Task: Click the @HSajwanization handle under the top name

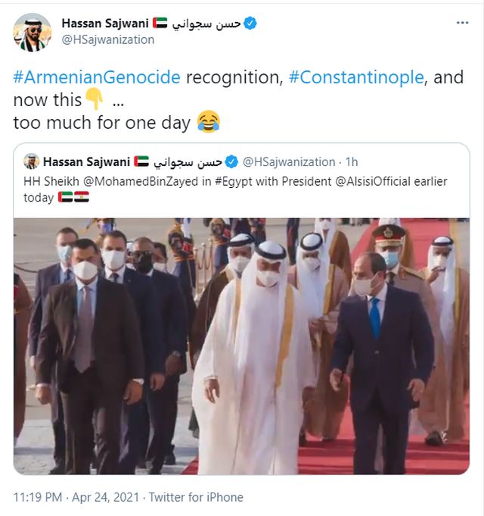Action: [107, 39]
